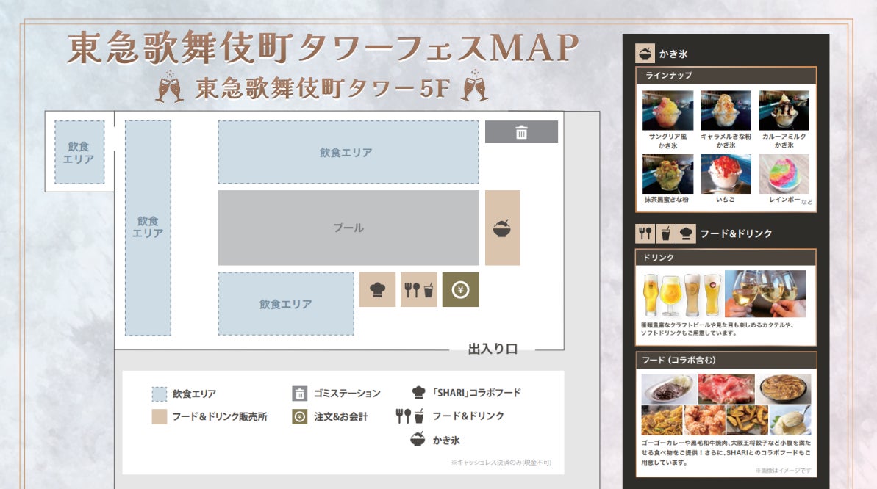Click the bowl icon in the かき氷 sidebar header
Screen dimensions: 877x489
(x=645, y=54)
